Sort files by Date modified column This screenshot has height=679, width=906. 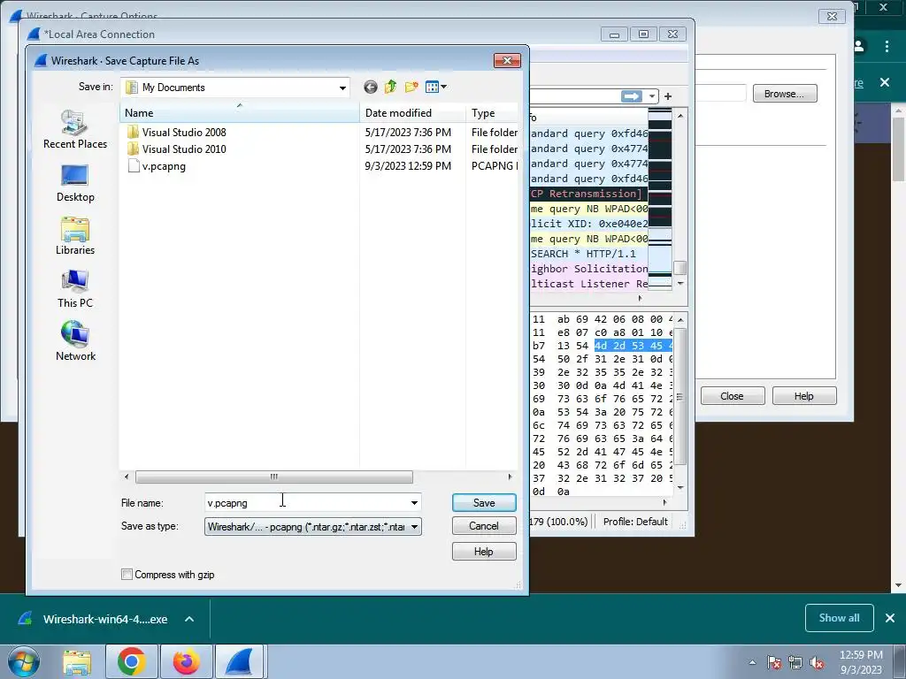tap(412, 112)
